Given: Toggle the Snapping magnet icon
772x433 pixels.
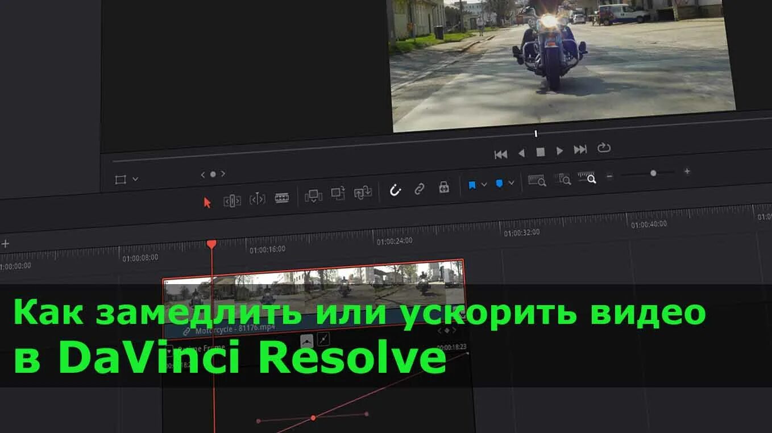Looking at the screenshot, I should [395, 190].
